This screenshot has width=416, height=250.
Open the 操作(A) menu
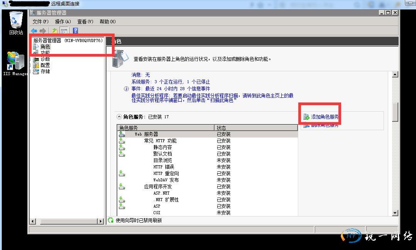pyautogui.click(x=63, y=22)
